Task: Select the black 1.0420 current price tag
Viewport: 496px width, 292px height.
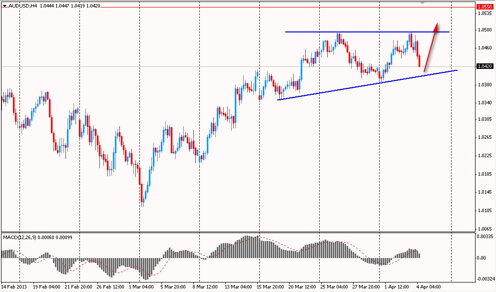Action: click(x=485, y=66)
